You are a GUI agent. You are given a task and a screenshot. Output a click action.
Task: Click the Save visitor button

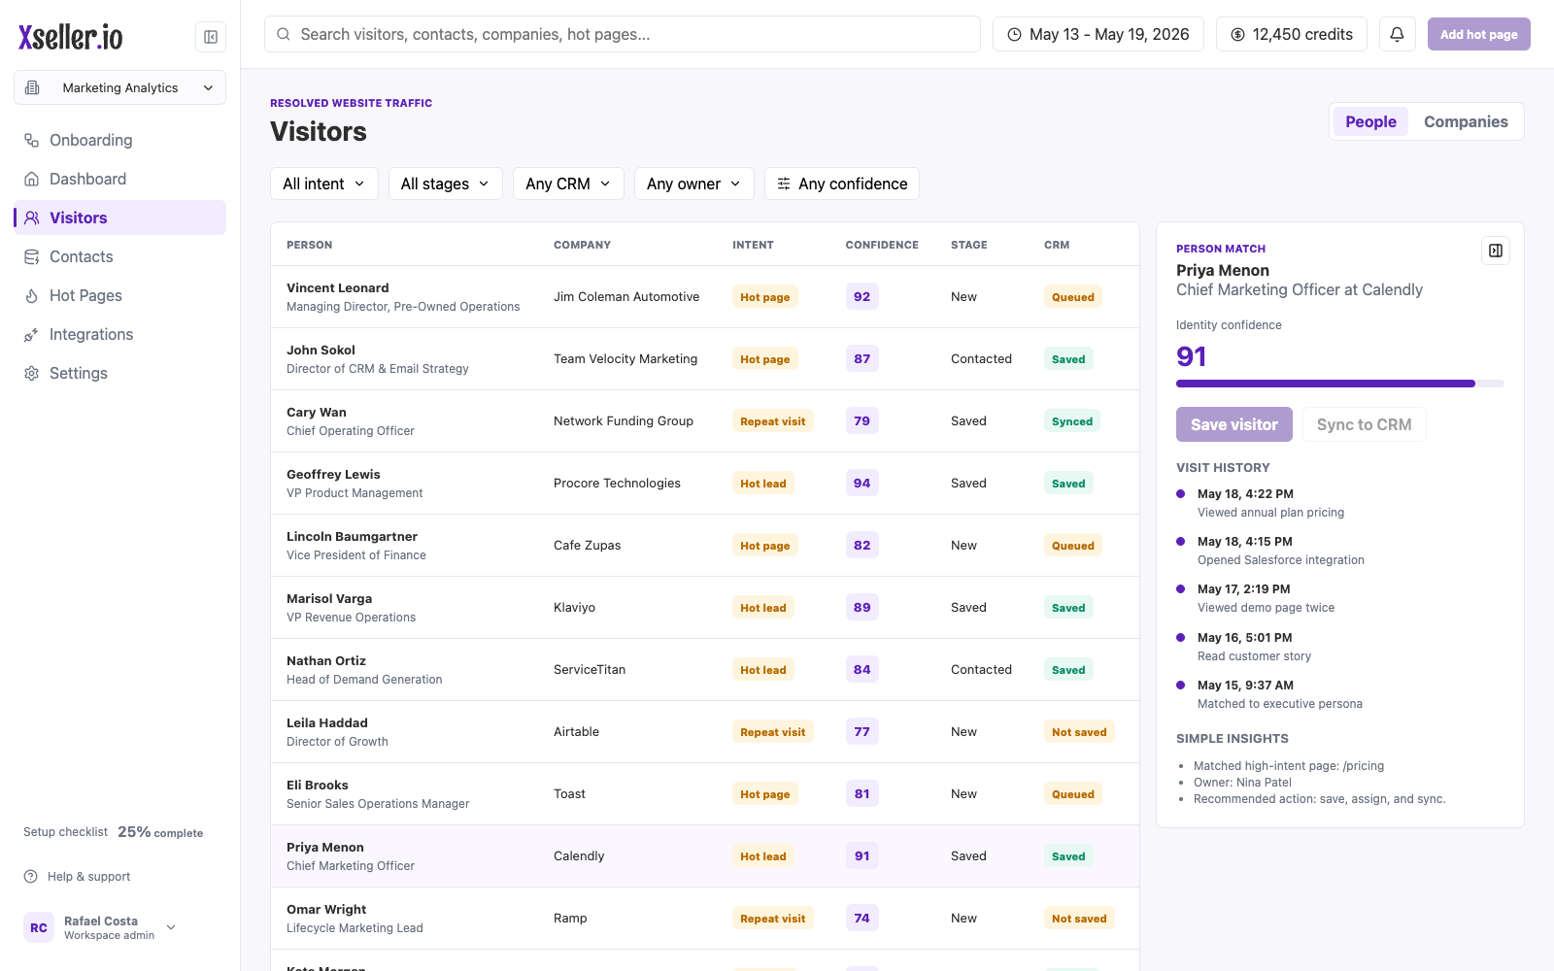tap(1234, 424)
